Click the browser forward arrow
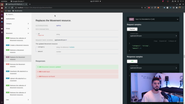Viewport: 185px width, 104px height. coord(9,8)
